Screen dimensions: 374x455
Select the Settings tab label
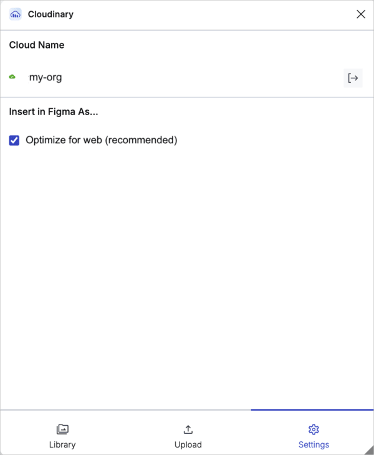[x=314, y=444]
